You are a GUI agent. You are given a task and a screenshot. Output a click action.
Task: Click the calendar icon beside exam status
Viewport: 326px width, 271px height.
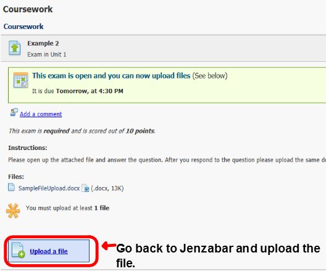(21, 80)
